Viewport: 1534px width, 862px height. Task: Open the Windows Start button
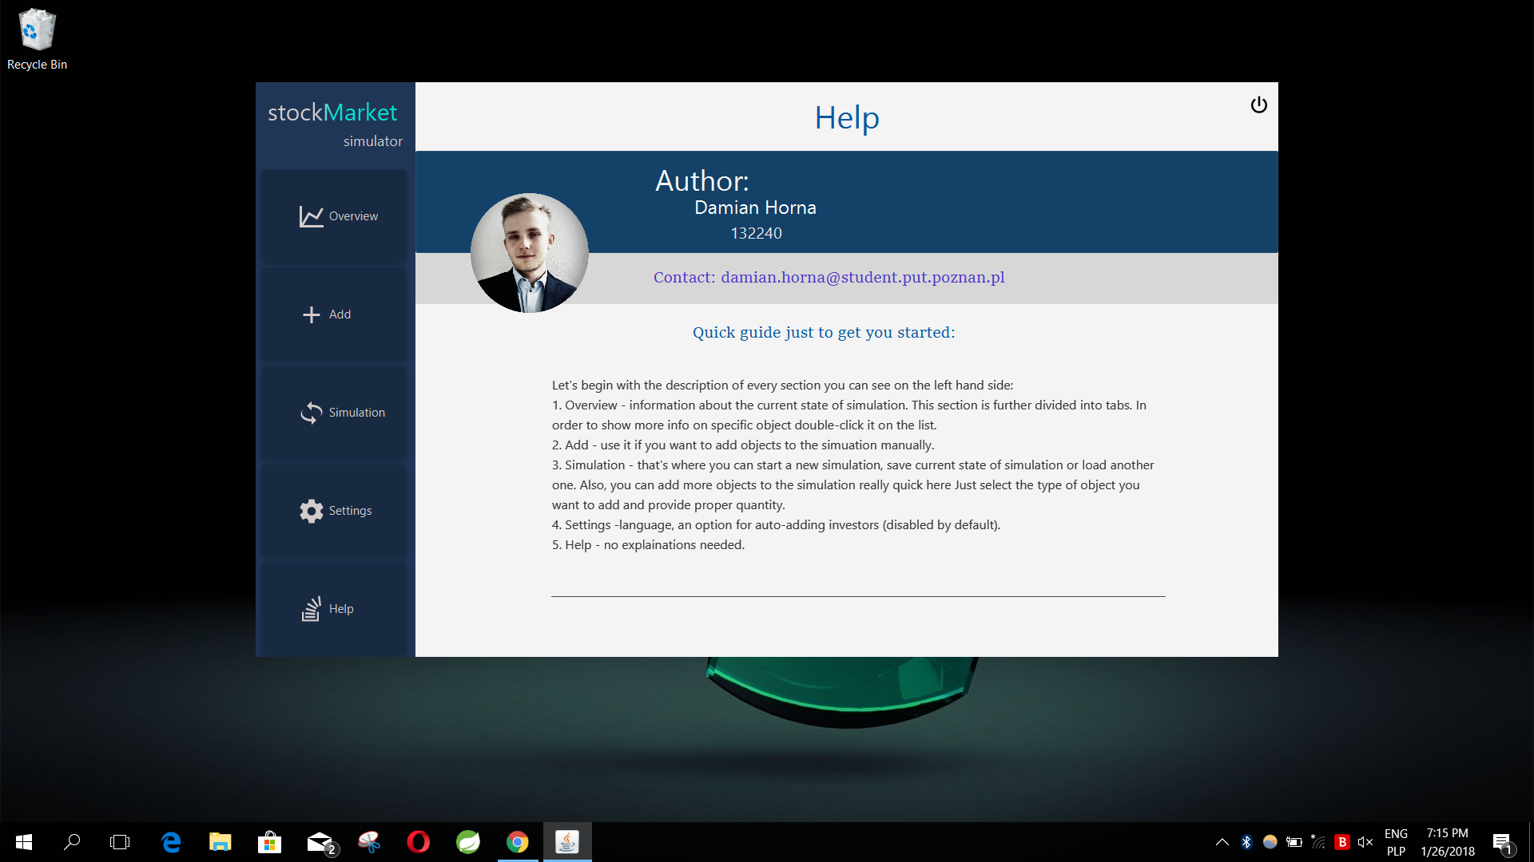[24, 842]
